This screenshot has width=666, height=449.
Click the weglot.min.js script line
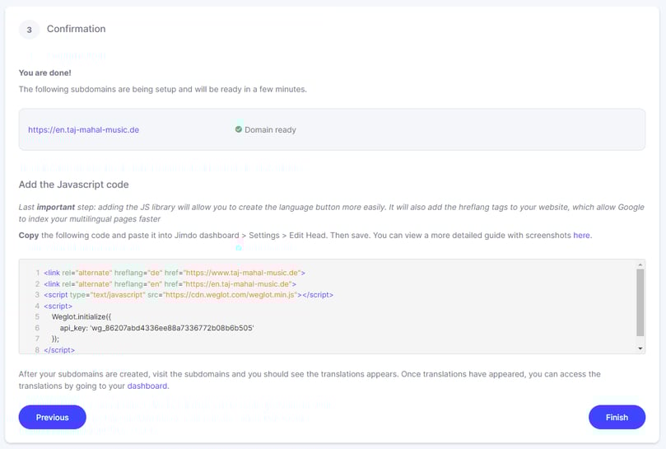point(189,294)
